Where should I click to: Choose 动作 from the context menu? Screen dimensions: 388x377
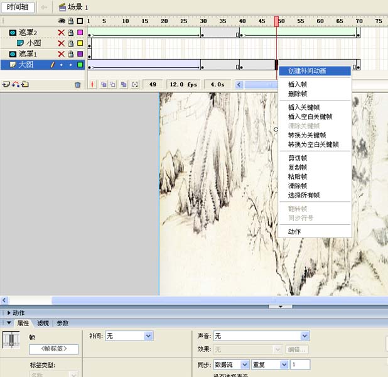(315, 232)
